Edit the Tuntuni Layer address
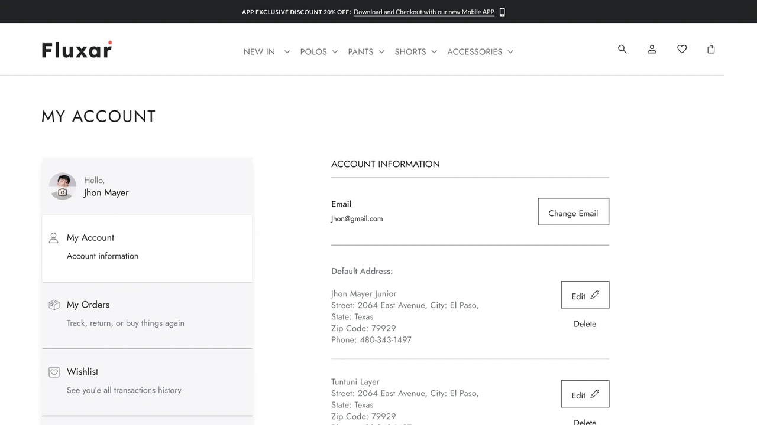 (x=585, y=394)
